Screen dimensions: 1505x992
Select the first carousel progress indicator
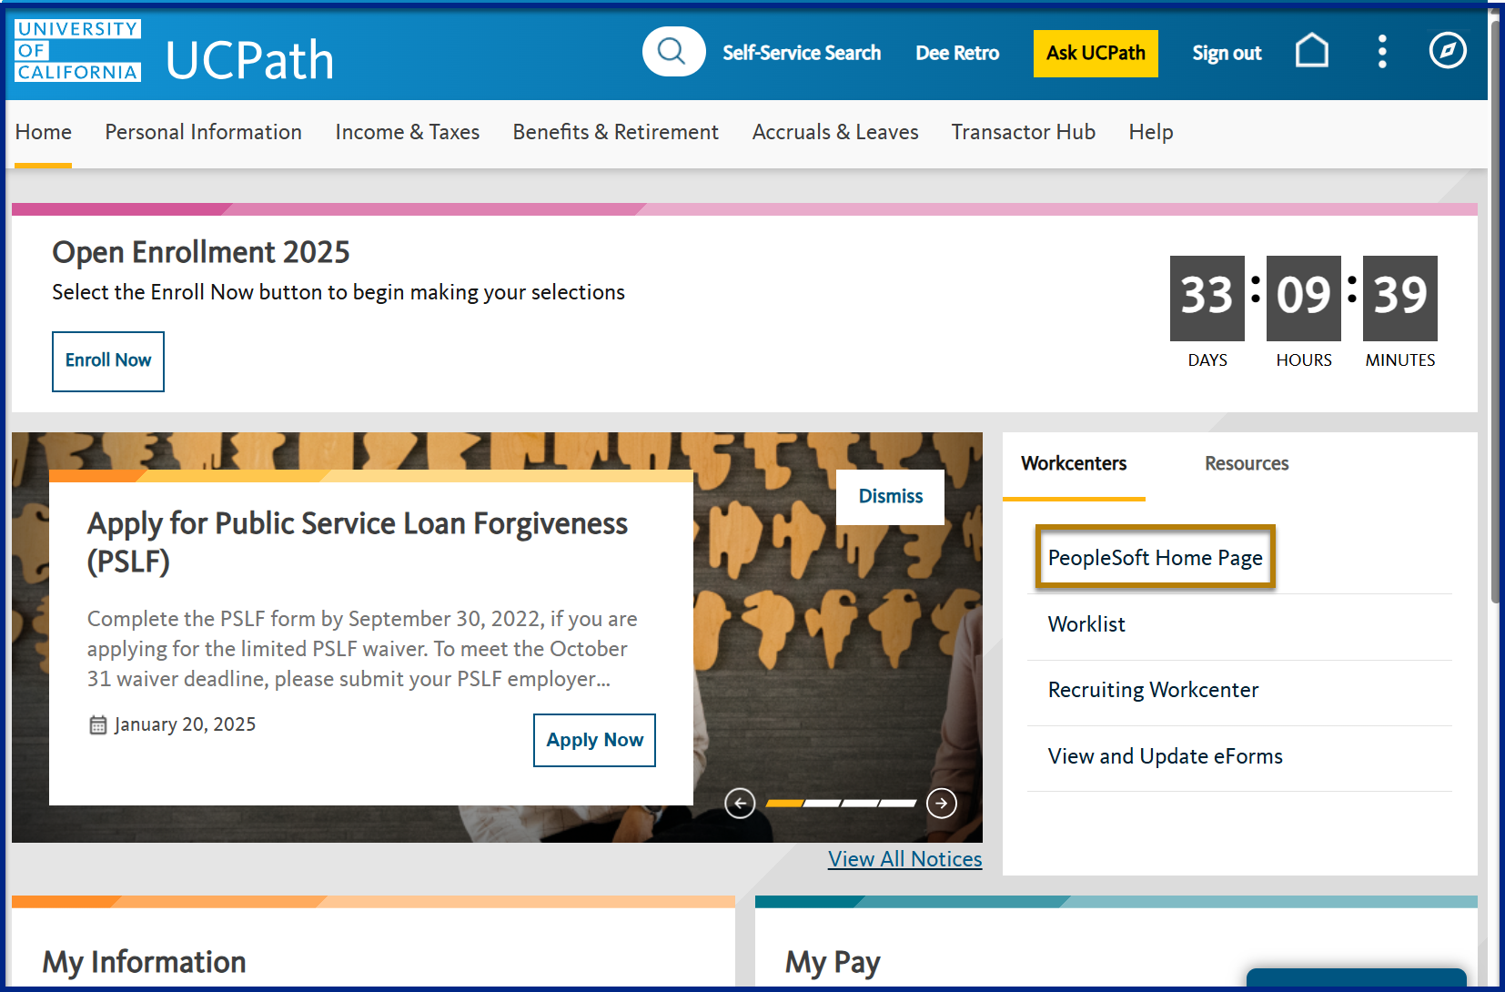coord(785,804)
